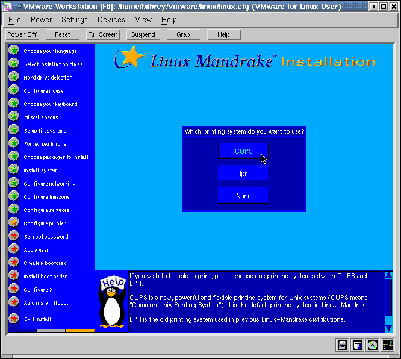Click orange star beside Configure printer
The image size is (401, 359).
tap(14, 223)
